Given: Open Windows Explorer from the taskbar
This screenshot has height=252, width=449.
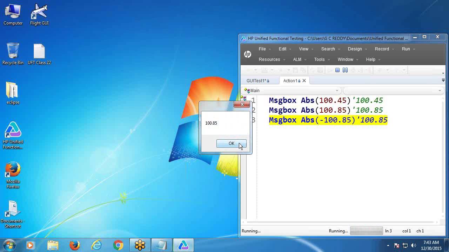Looking at the screenshot, I should click(x=53, y=245).
